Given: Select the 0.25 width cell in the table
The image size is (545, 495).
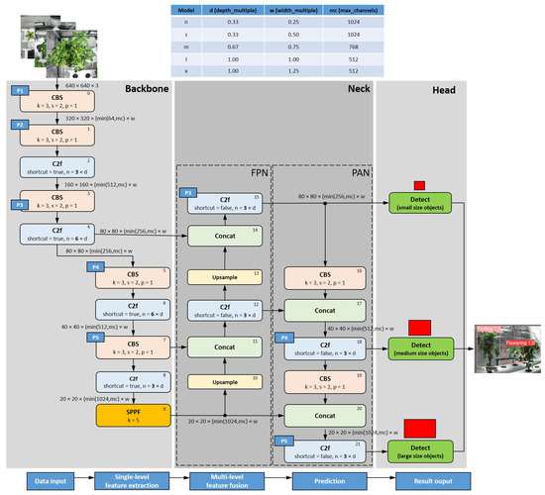Looking at the screenshot, I should 293,22.
